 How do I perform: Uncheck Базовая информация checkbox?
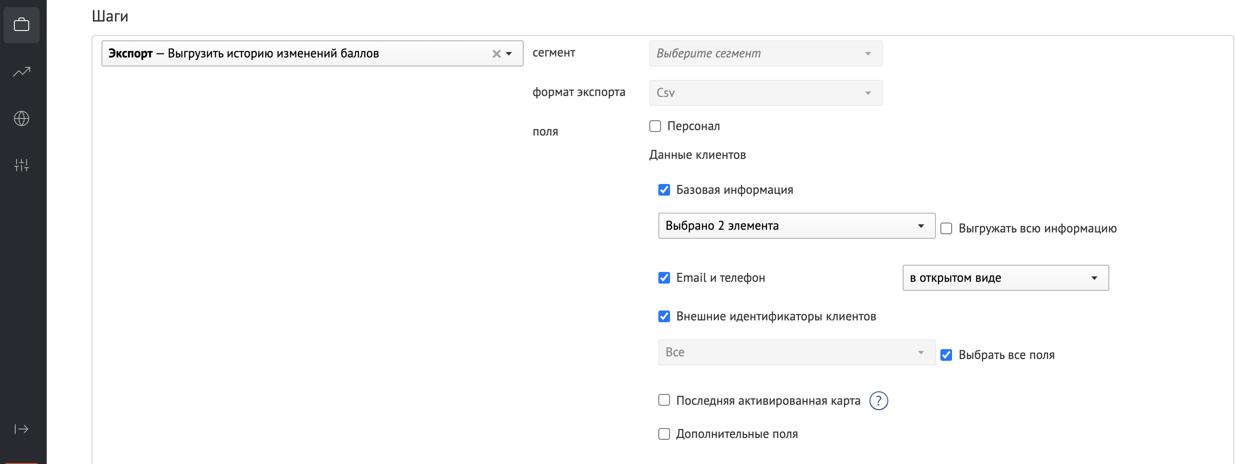pos(664,190)
